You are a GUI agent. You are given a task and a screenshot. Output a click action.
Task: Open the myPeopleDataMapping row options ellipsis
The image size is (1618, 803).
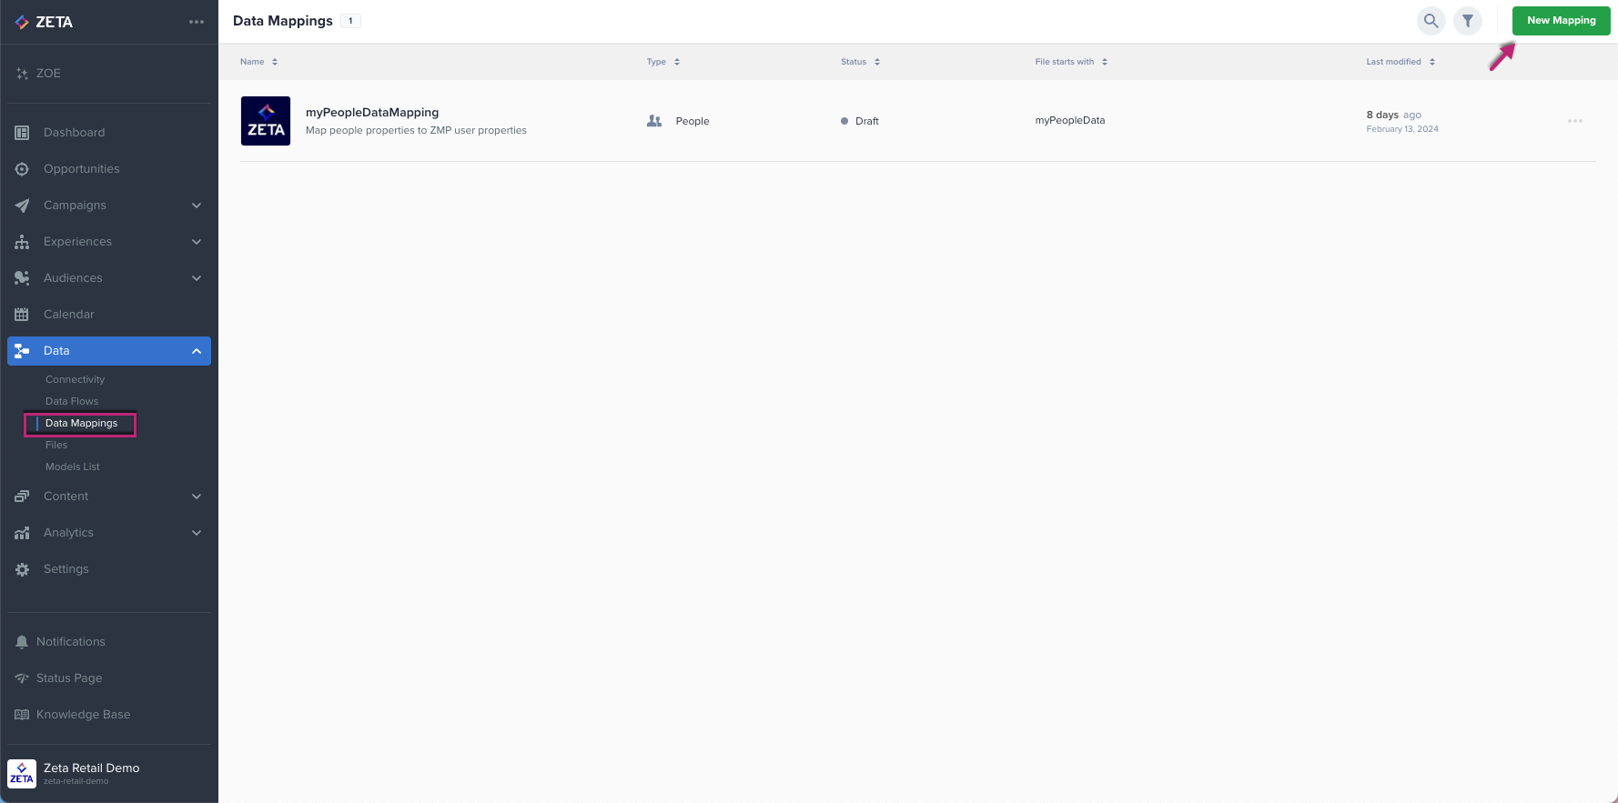pos(1574,121)
